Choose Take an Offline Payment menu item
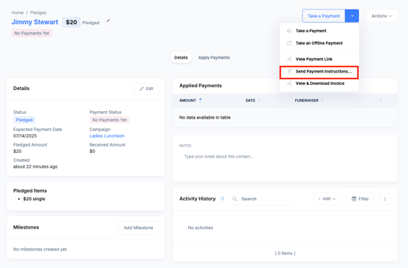 319,43
